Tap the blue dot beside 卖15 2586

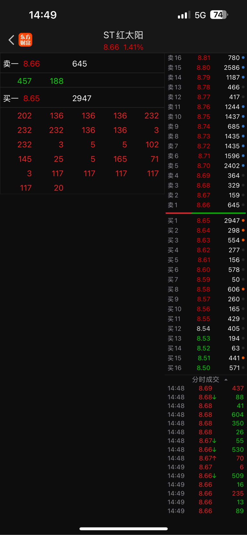pos(243,68)
